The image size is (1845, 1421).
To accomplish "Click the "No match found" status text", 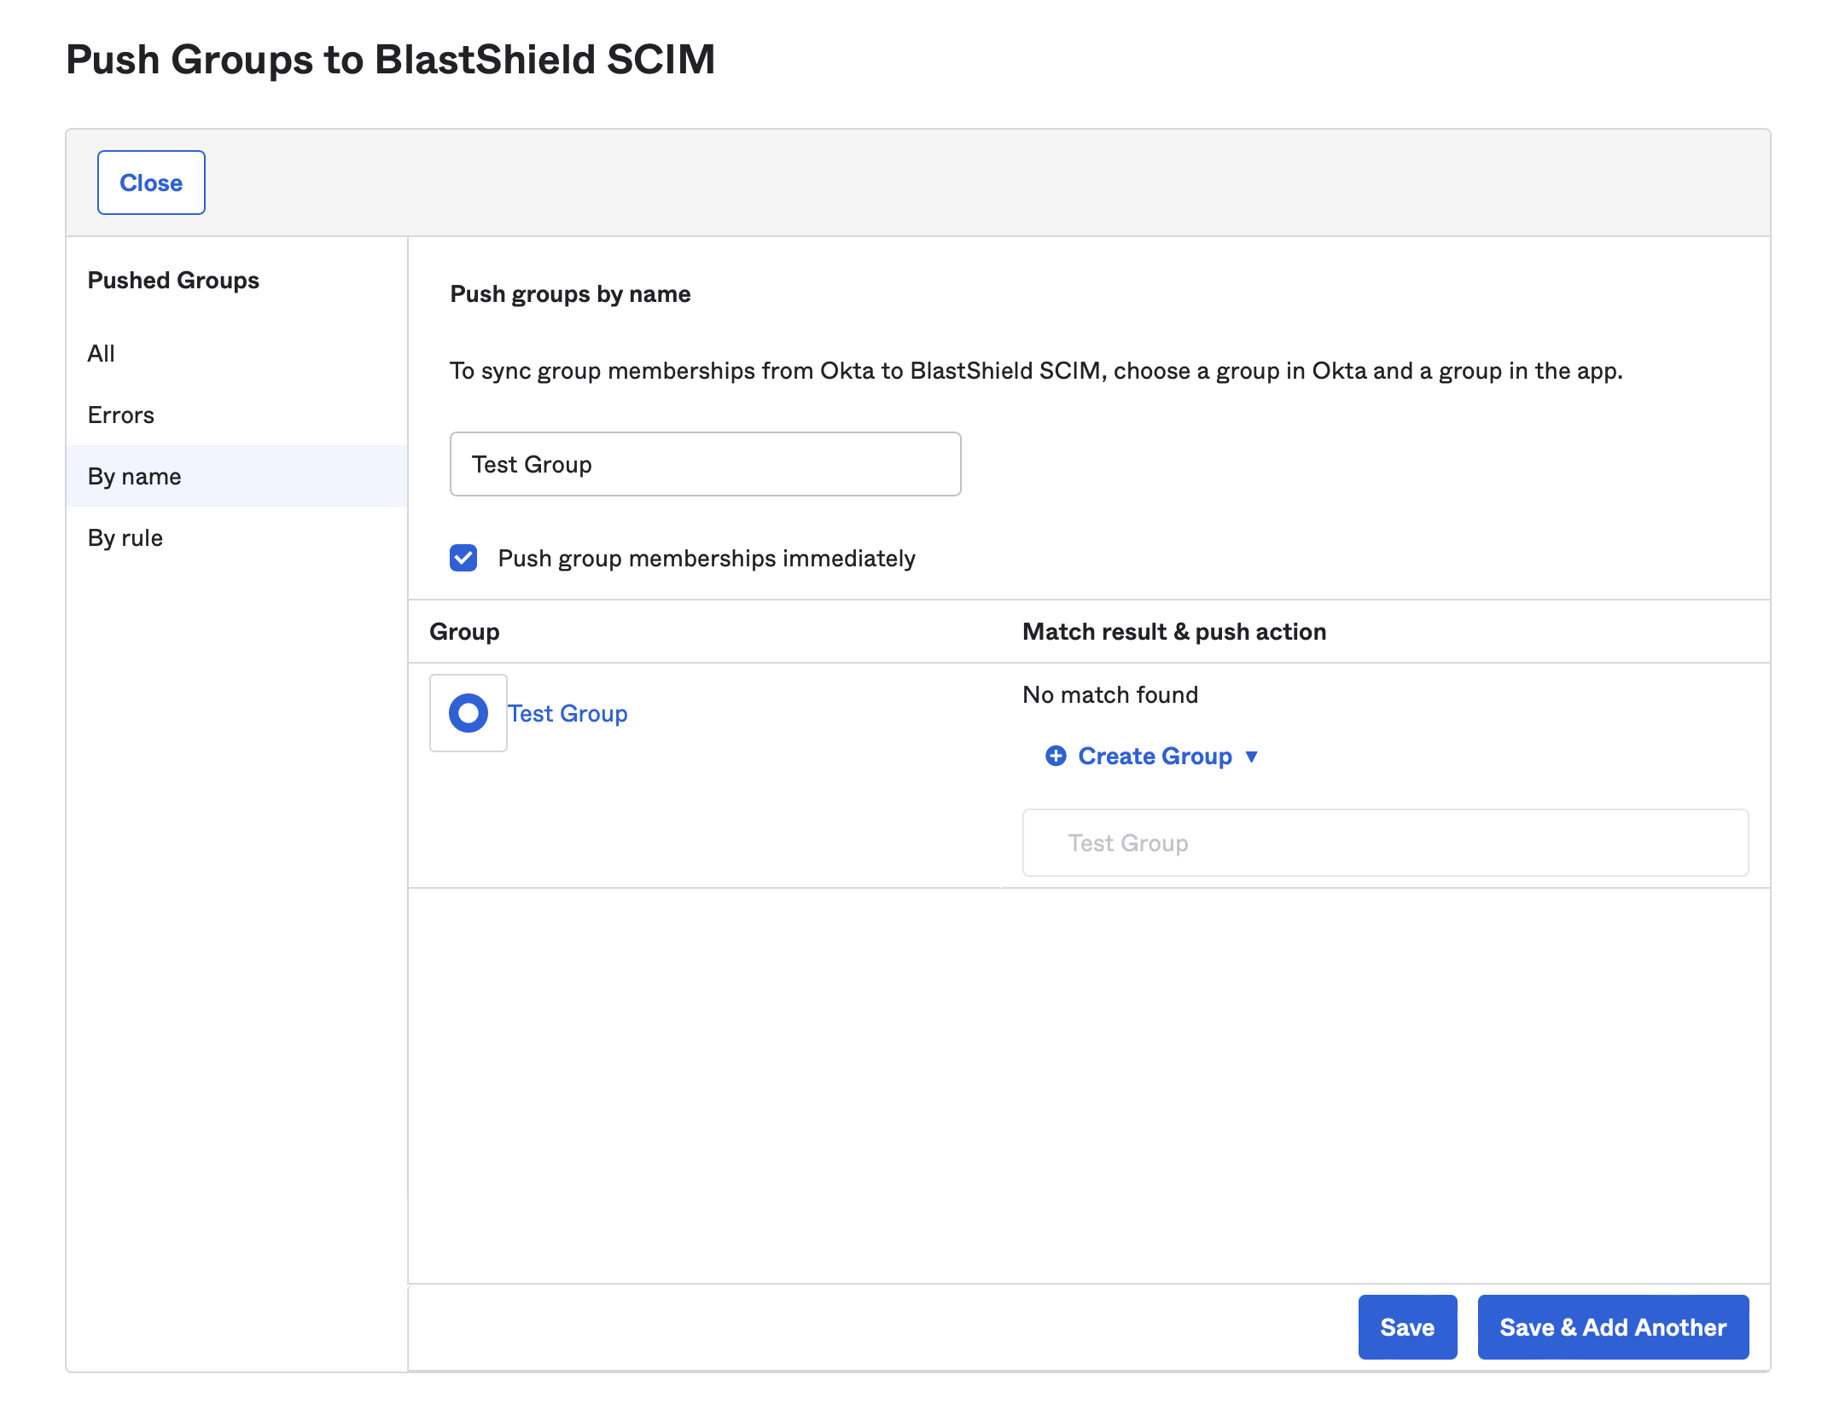I will (1109, 694).
